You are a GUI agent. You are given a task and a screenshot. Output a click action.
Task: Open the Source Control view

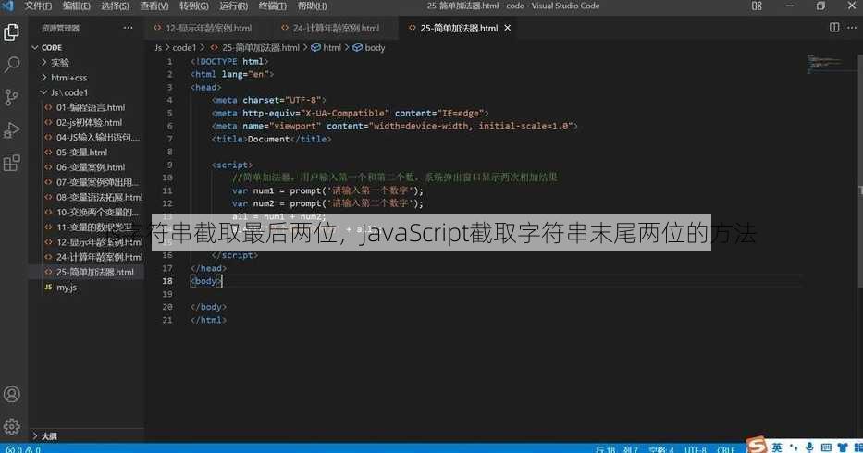(x=11, y=97)
